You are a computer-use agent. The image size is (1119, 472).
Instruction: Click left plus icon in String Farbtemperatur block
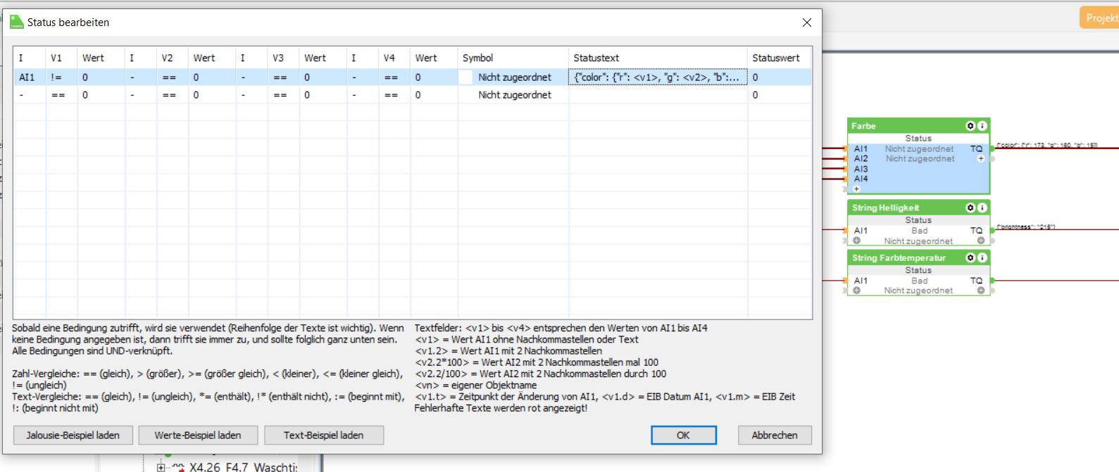click(x=857, y=290)
